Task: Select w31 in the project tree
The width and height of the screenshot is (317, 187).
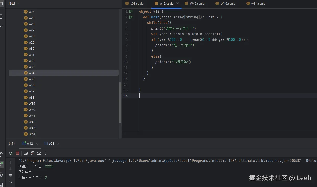Action: (64, 55)
